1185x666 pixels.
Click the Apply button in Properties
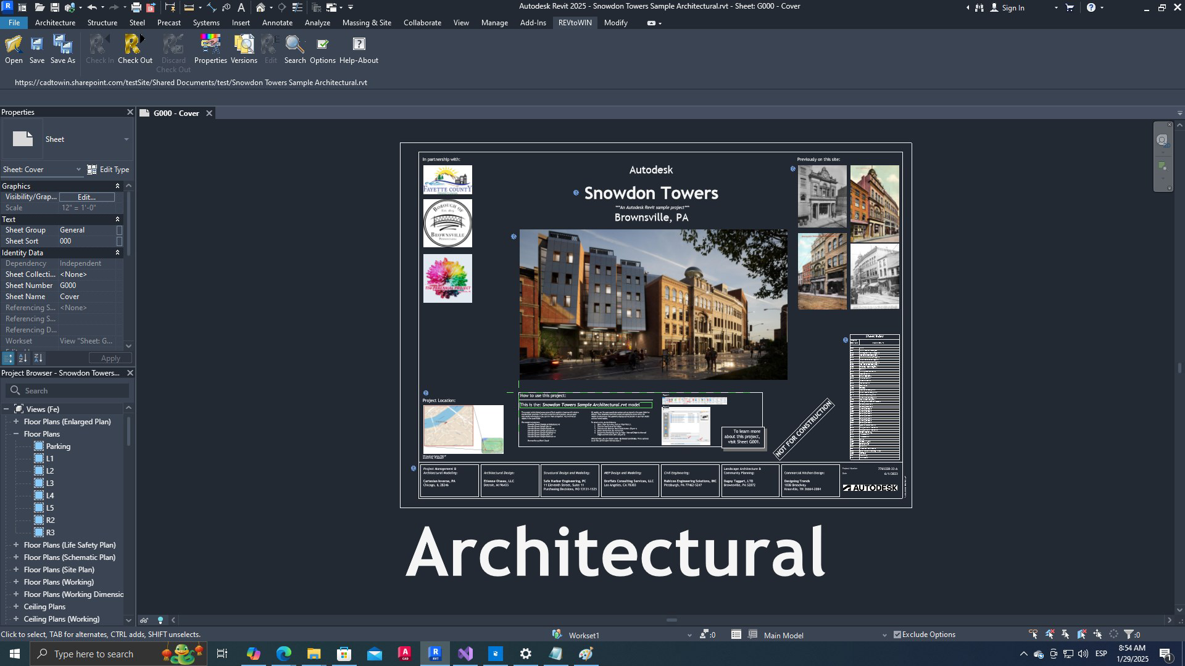[110, 358]
